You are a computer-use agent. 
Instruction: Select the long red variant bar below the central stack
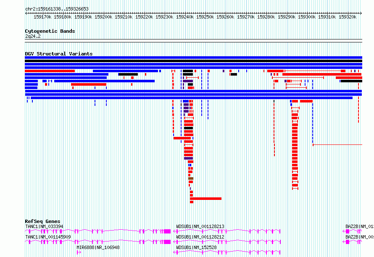[x=205, y=199]
